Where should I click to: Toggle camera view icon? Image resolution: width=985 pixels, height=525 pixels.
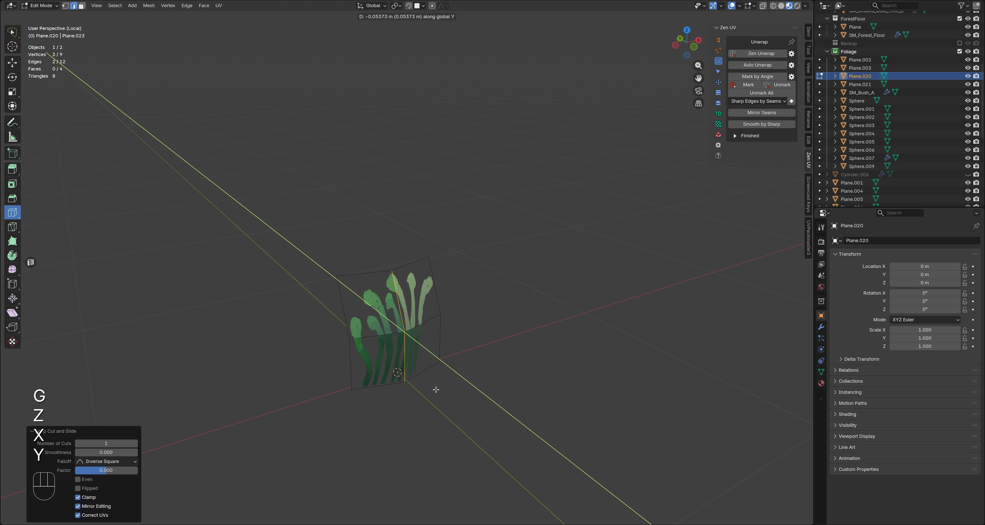(698, 91)
